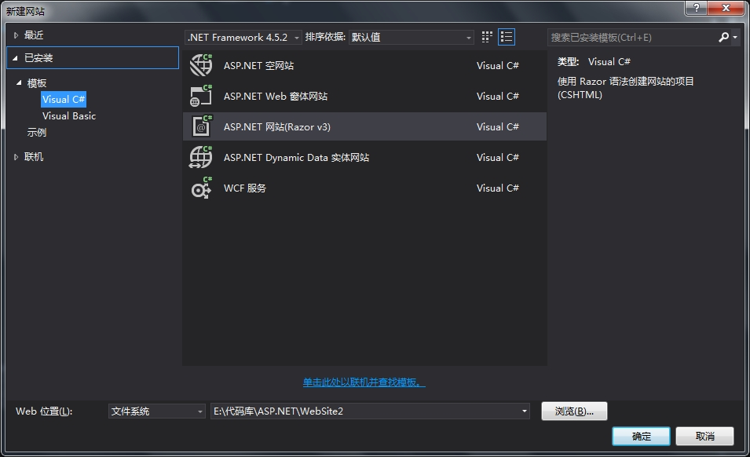
Task: Close the 新建网站 dialog
Action: 726,8
